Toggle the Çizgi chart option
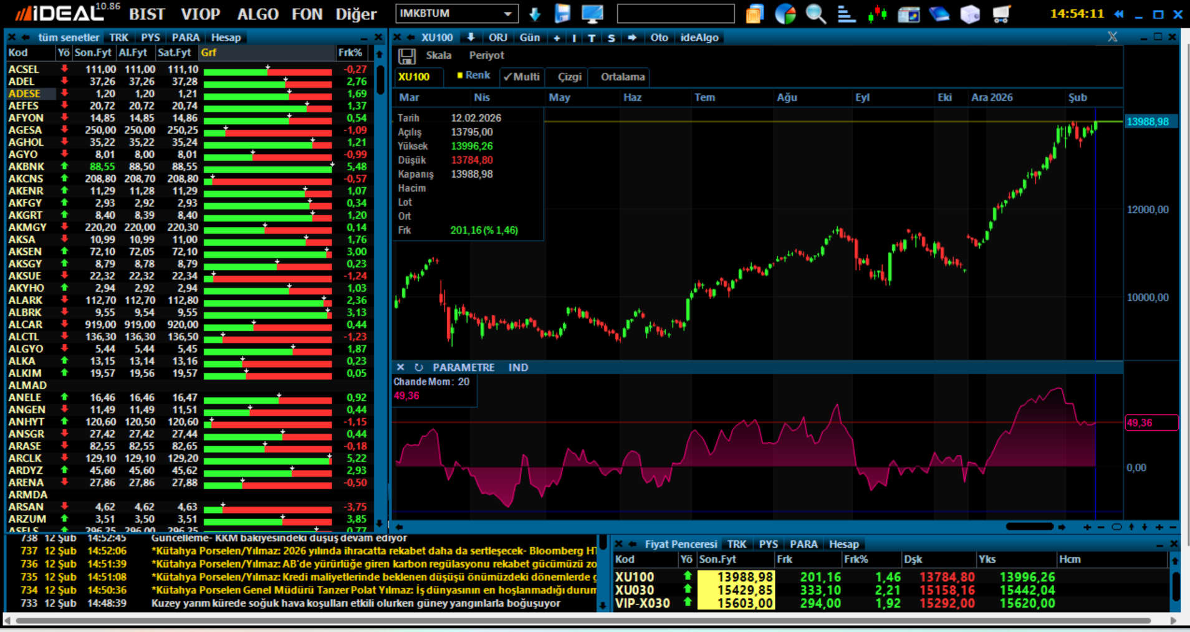Image resolution: width=1190 pixels, height=632 pixels. [569, 77]
